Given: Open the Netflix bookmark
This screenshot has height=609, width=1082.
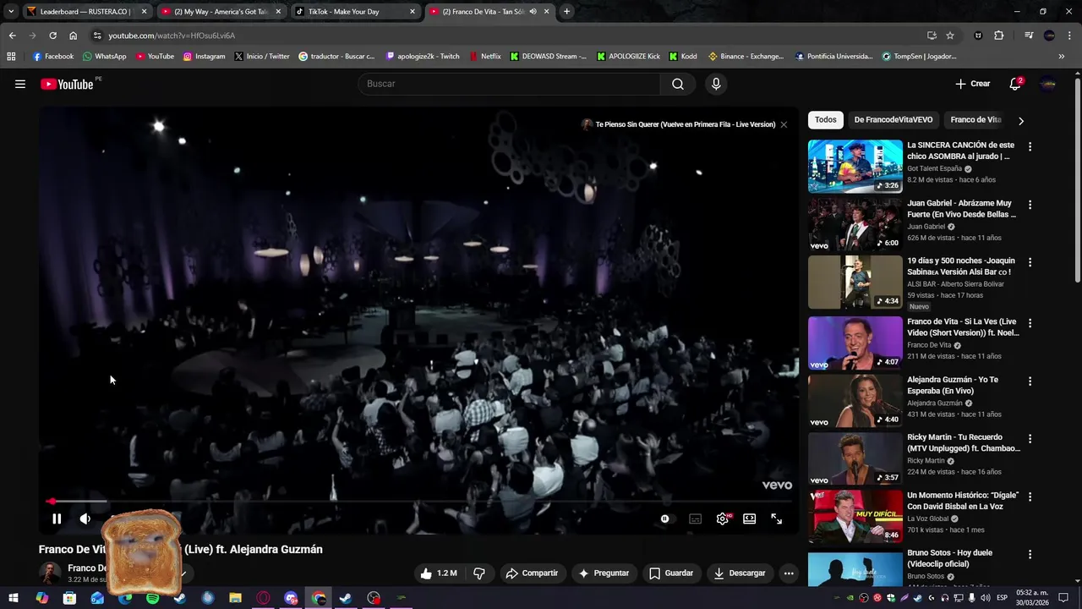Looking at the screenshot, I should click(484, 57).
